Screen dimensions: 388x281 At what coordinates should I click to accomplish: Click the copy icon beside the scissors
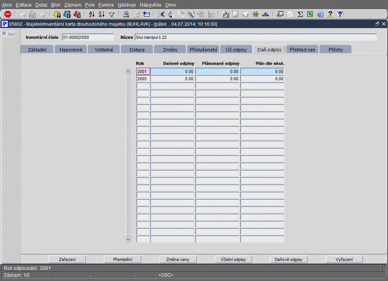[171, 15]
